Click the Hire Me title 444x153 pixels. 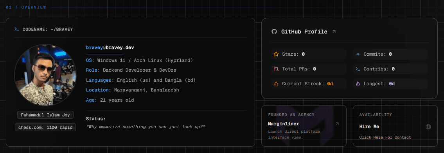[369, 127]
